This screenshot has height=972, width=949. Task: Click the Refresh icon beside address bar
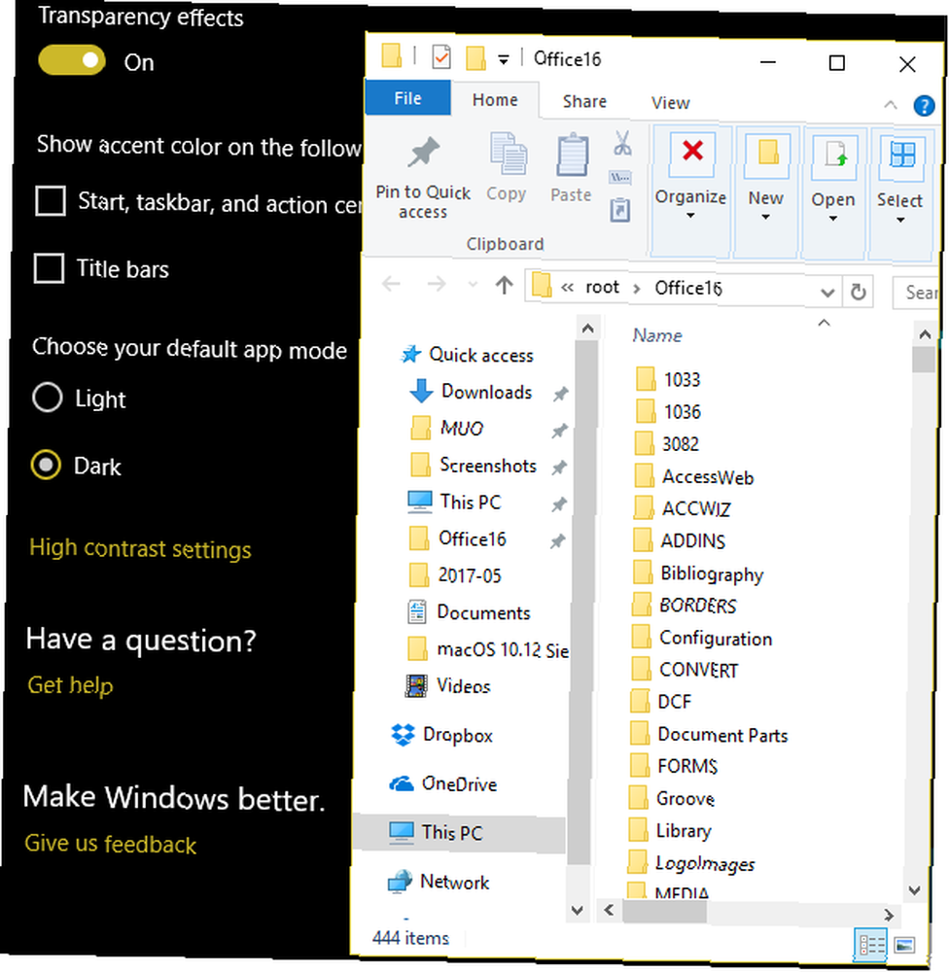858,292
